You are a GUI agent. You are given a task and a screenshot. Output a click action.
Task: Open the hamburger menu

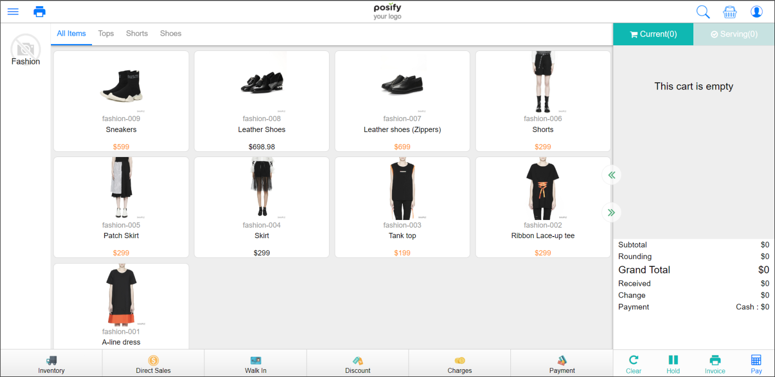[x=13, y=11]
